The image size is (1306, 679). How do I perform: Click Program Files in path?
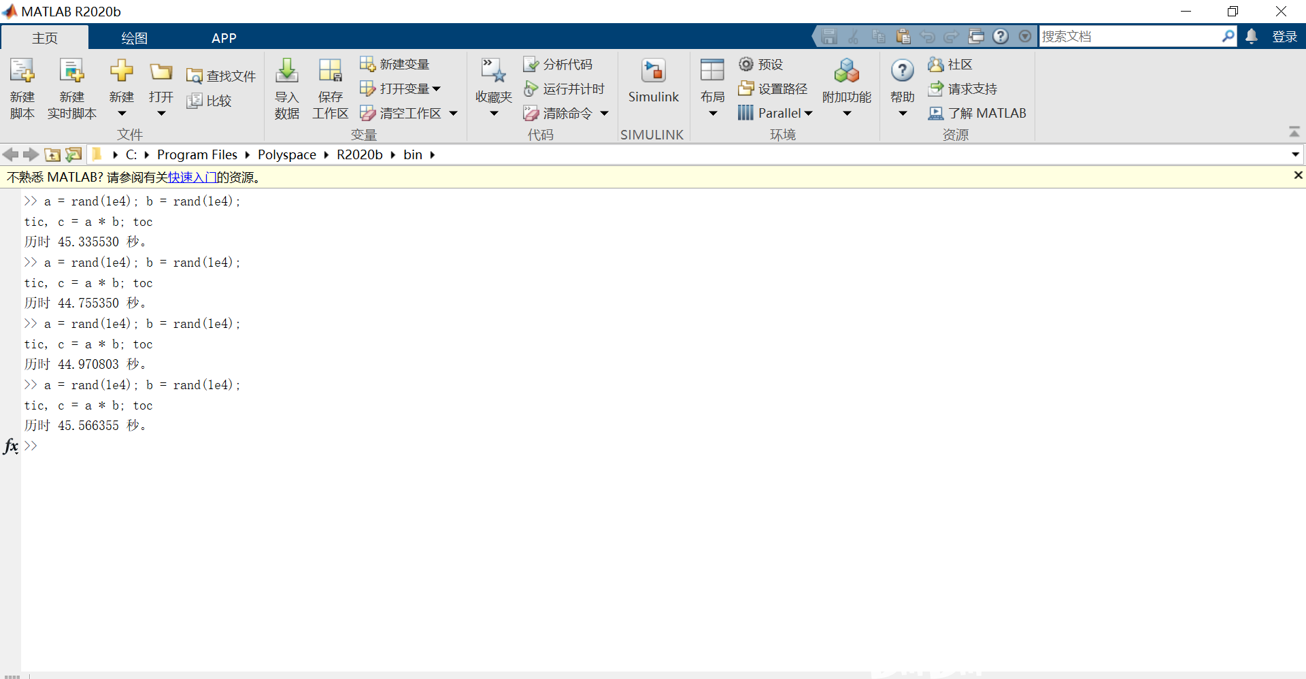[x=197, y=154]
